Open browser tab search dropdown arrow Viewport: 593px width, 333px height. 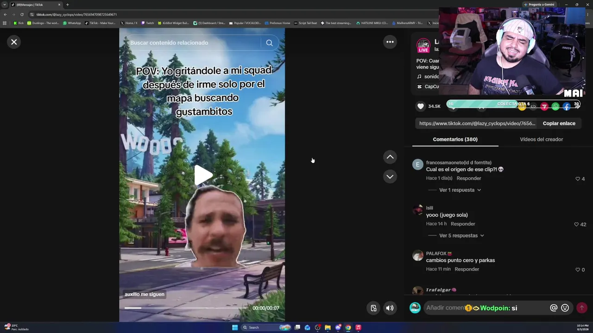[5, 5]
